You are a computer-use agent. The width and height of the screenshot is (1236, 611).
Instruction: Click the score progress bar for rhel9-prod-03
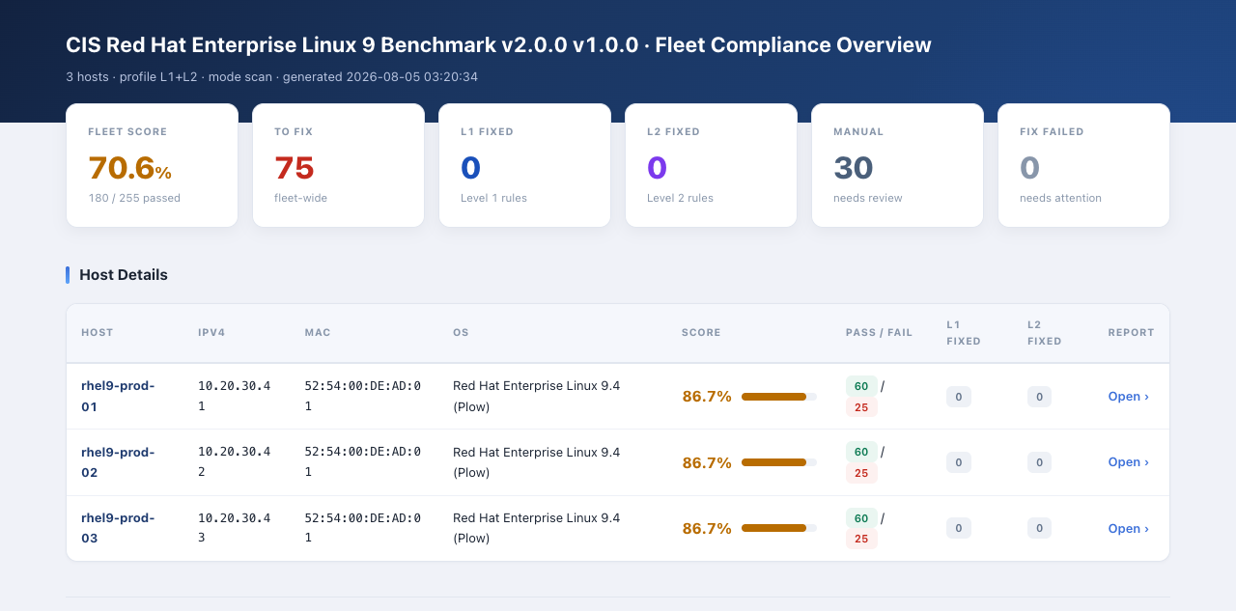[779, 528]
